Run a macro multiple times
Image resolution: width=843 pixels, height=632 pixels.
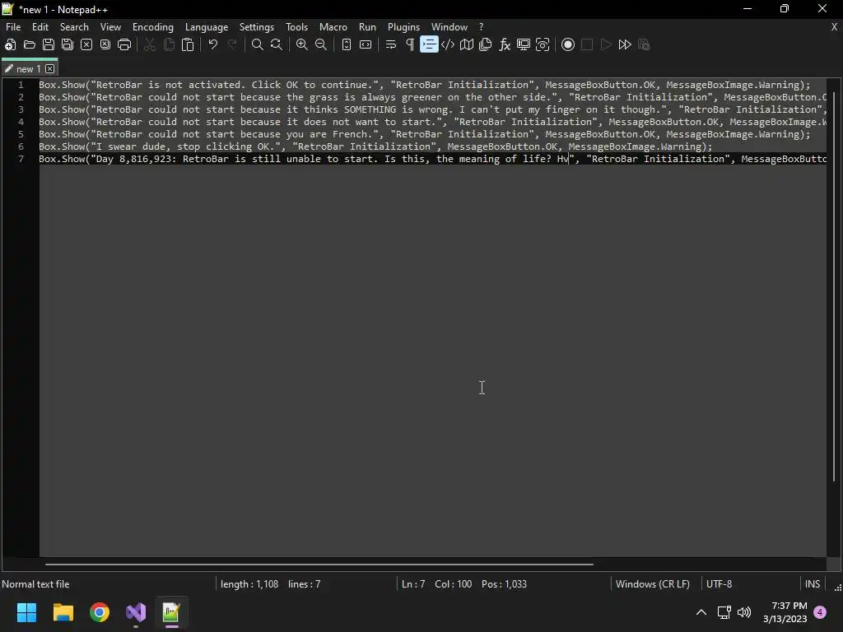pyautogui.click(x=625, y=44)
